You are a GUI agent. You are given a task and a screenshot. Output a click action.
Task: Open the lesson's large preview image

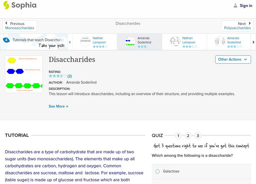tap(24, 74)
